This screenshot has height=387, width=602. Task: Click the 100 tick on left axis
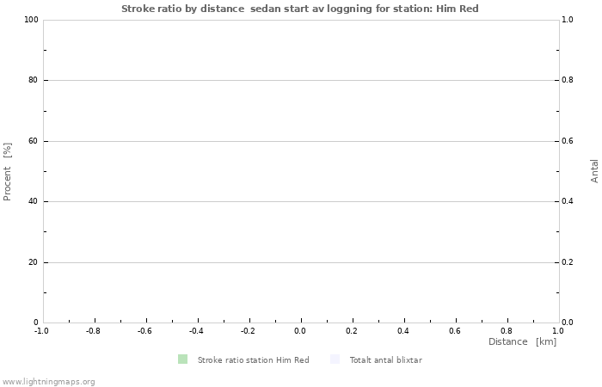[x=33, y=20]
